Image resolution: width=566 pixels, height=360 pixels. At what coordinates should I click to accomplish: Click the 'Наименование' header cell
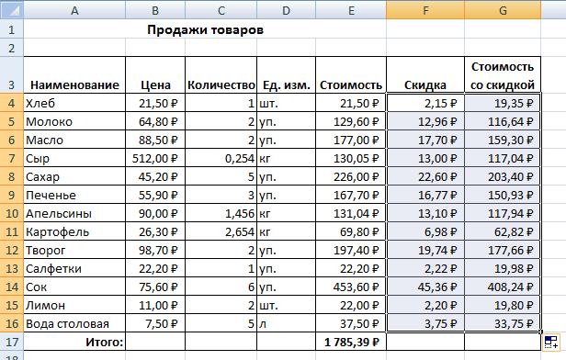[x=74, y=75]
